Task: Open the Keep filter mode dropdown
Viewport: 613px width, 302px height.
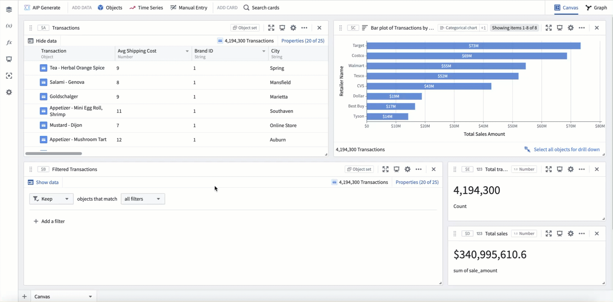Action: pos(51,199)
